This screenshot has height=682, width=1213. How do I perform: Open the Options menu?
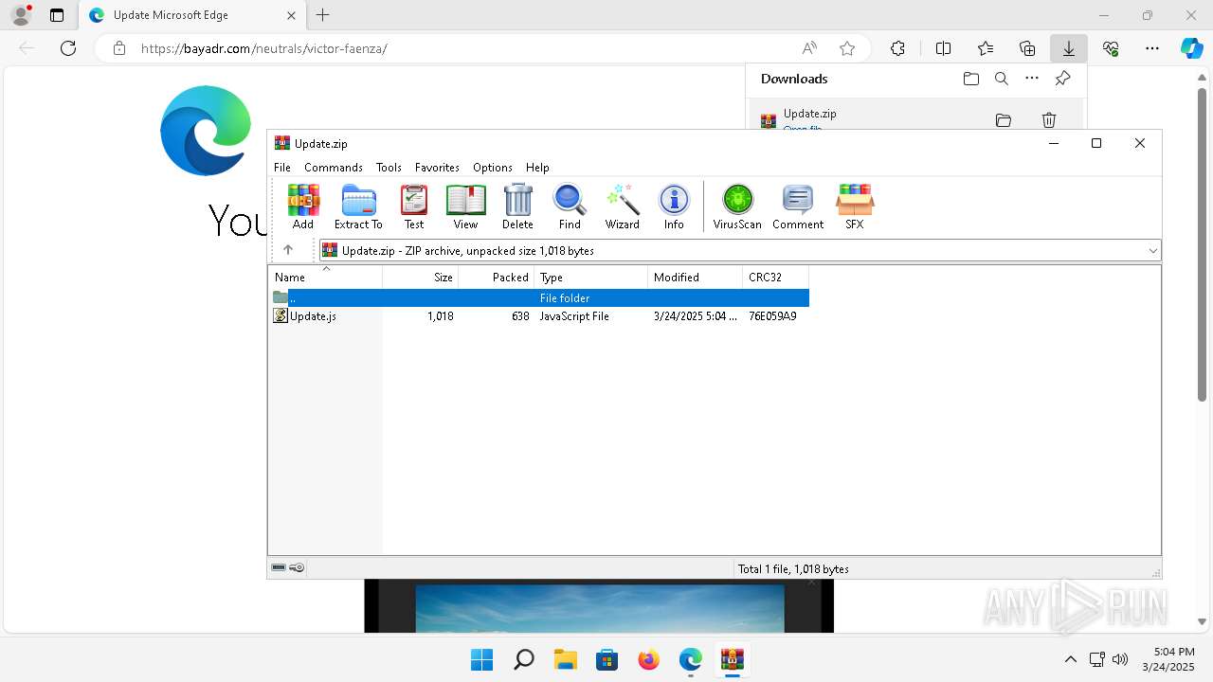pyautogui.click(x=493, y=167)
